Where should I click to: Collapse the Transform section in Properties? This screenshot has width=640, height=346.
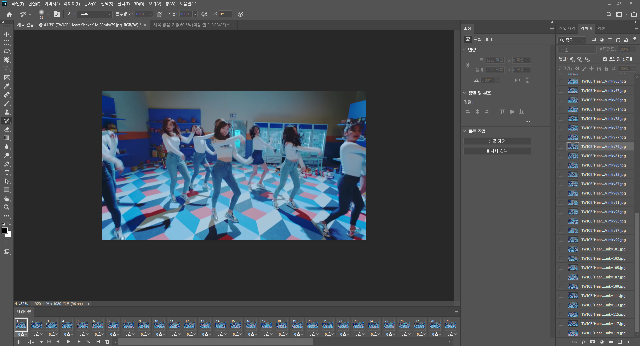click(x=464, y=50)
